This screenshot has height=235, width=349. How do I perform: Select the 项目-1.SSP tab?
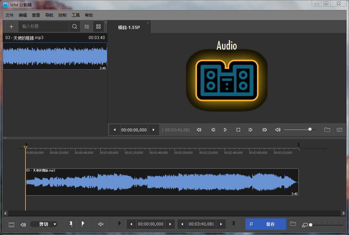[129, 28]
